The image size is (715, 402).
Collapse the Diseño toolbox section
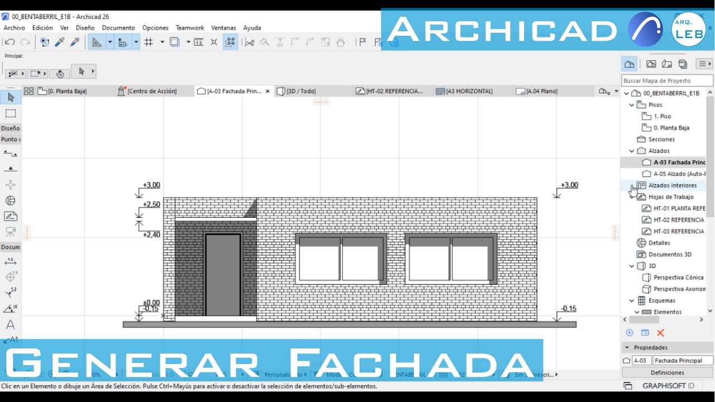point(11,128)
